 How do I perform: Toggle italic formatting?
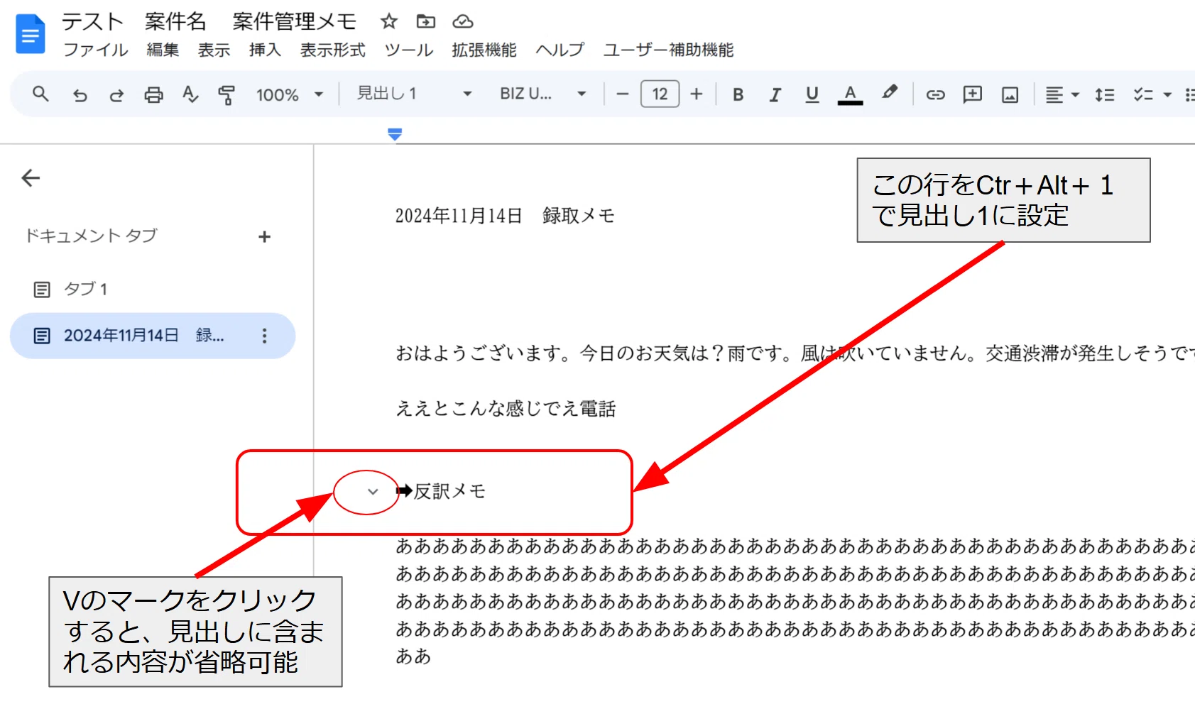tap(775, 94)
